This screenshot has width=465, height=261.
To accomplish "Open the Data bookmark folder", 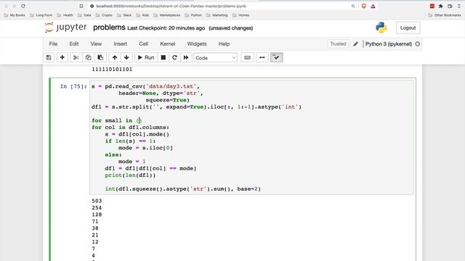I will 84,15.
